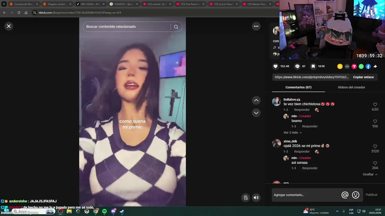View site information icon in address bar

[35, 13]
